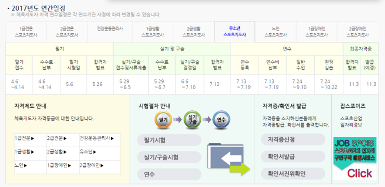Viewport: 385px width, 187px height.
Task: Click the 2017년도 연간일정 heading
Action: pyautogui.click(x=38, y=8)
